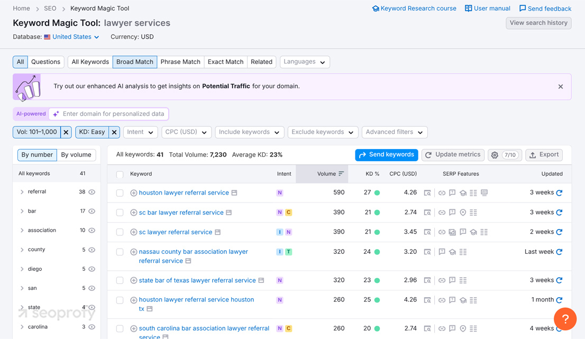Image resolution: width=585 pixels, height=339 pixels.
Task: Add sc lawyer referral service plus icon
Action: tap(134, 232)
